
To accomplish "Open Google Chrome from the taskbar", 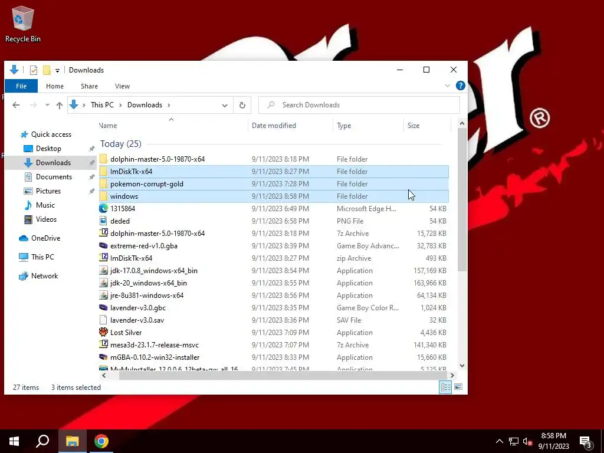I will click(x=101, y=441).
